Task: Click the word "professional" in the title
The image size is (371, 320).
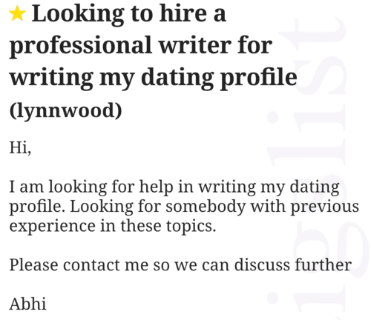Action: 80,47
